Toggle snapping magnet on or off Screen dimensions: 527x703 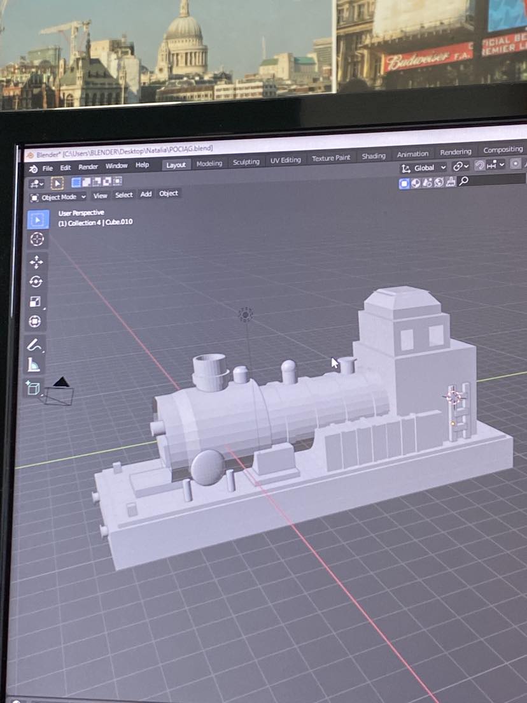pos(479,166)
